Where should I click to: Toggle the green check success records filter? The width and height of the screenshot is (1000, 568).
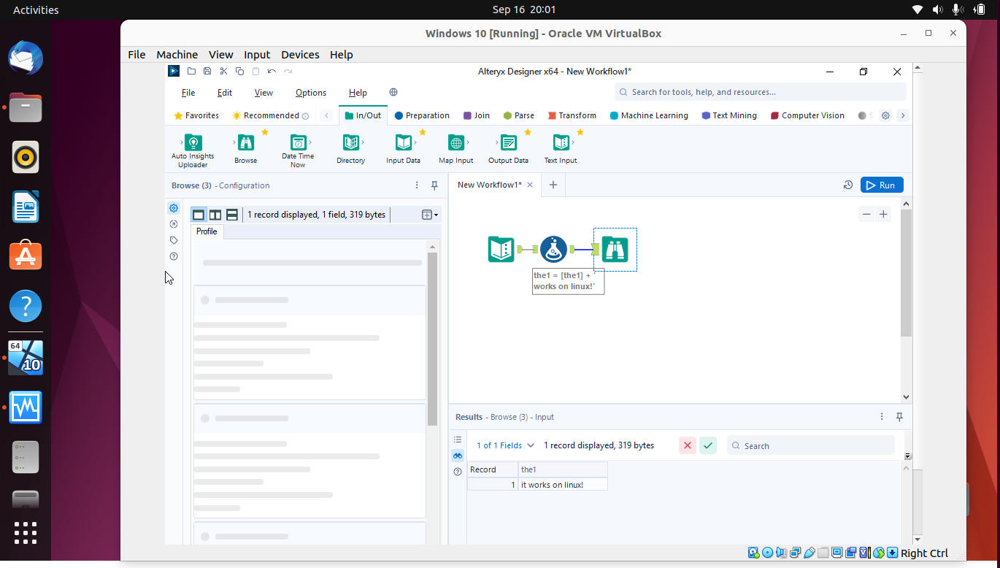pyautogui.click(x=707, y=445)
